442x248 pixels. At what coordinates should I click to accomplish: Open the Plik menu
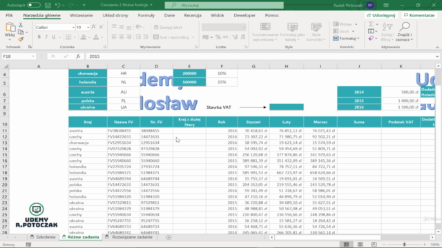[9, 15]
